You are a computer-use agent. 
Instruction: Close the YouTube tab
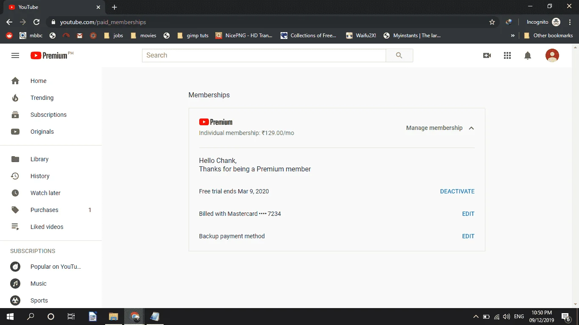pos(98,7)
